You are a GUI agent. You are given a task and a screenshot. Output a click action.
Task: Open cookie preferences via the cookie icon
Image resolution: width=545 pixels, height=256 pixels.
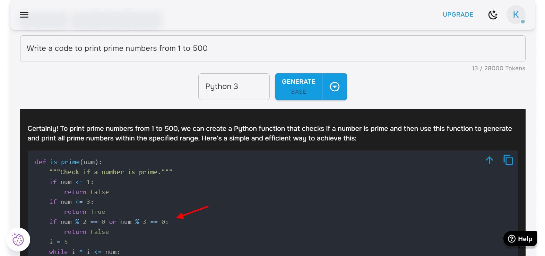(x=18, y=239)
